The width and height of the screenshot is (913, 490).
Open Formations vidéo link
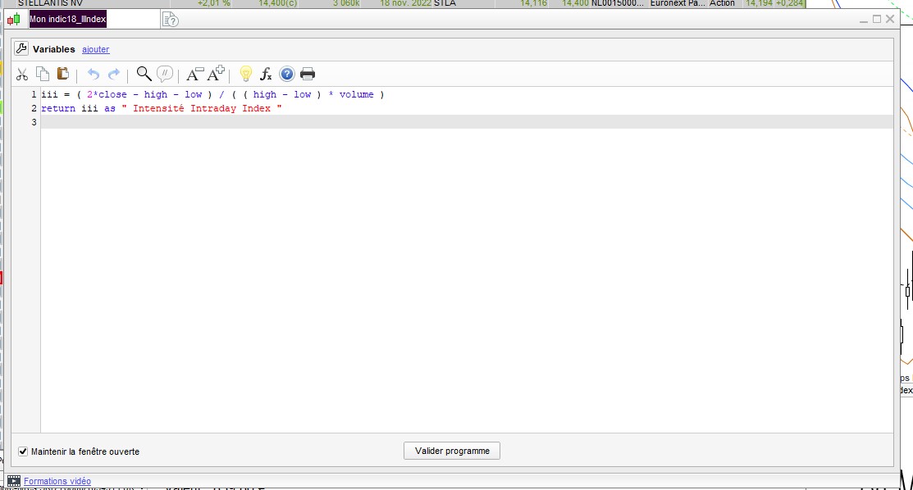point(57,481)
